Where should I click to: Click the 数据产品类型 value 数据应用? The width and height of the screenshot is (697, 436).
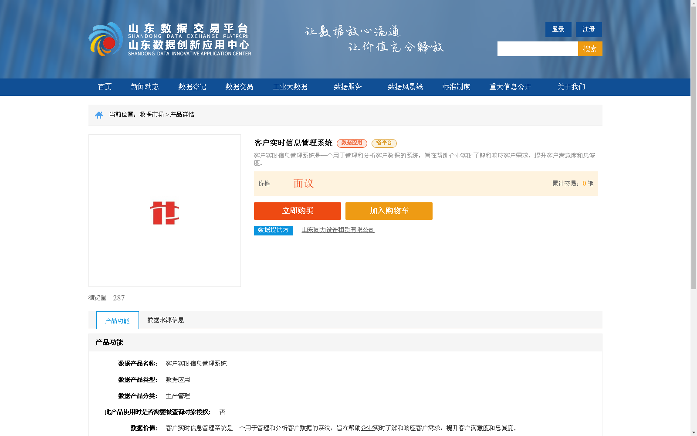pos(178,380)
